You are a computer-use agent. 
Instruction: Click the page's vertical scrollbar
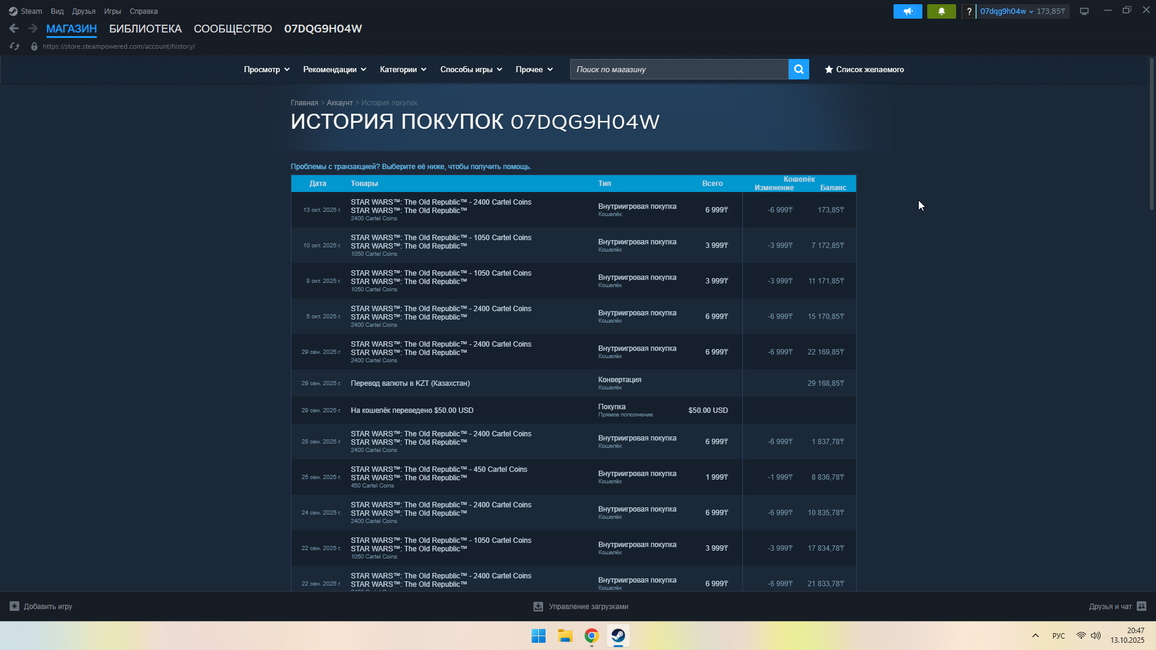click(1151, 134)
